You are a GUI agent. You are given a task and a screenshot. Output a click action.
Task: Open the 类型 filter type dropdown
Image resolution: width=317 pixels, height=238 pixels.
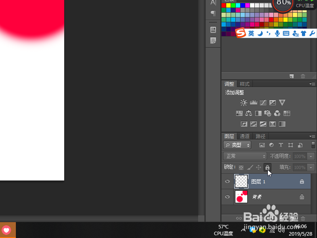pyautogui.click(x=237, y=145)
